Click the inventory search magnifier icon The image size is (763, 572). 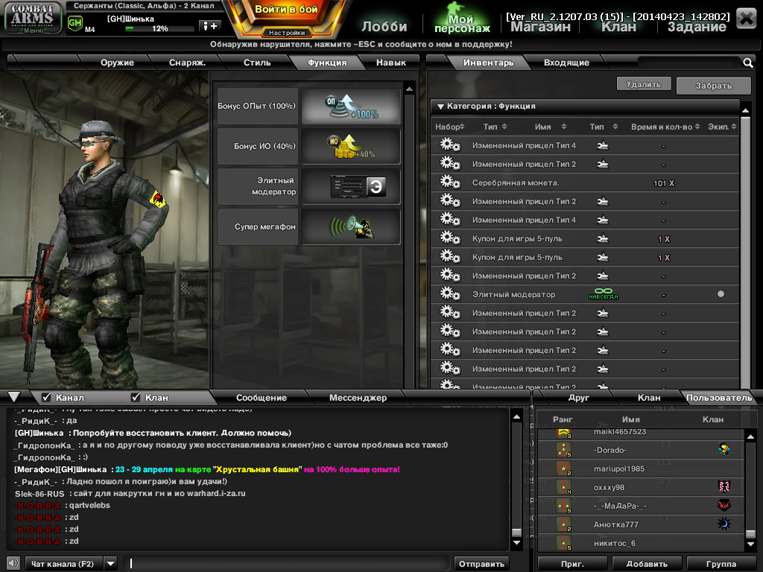(748, 63)
